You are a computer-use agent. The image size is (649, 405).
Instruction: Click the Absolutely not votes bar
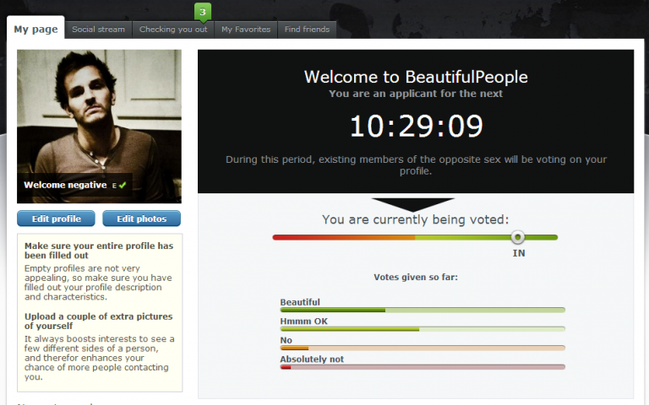[422, 367]
